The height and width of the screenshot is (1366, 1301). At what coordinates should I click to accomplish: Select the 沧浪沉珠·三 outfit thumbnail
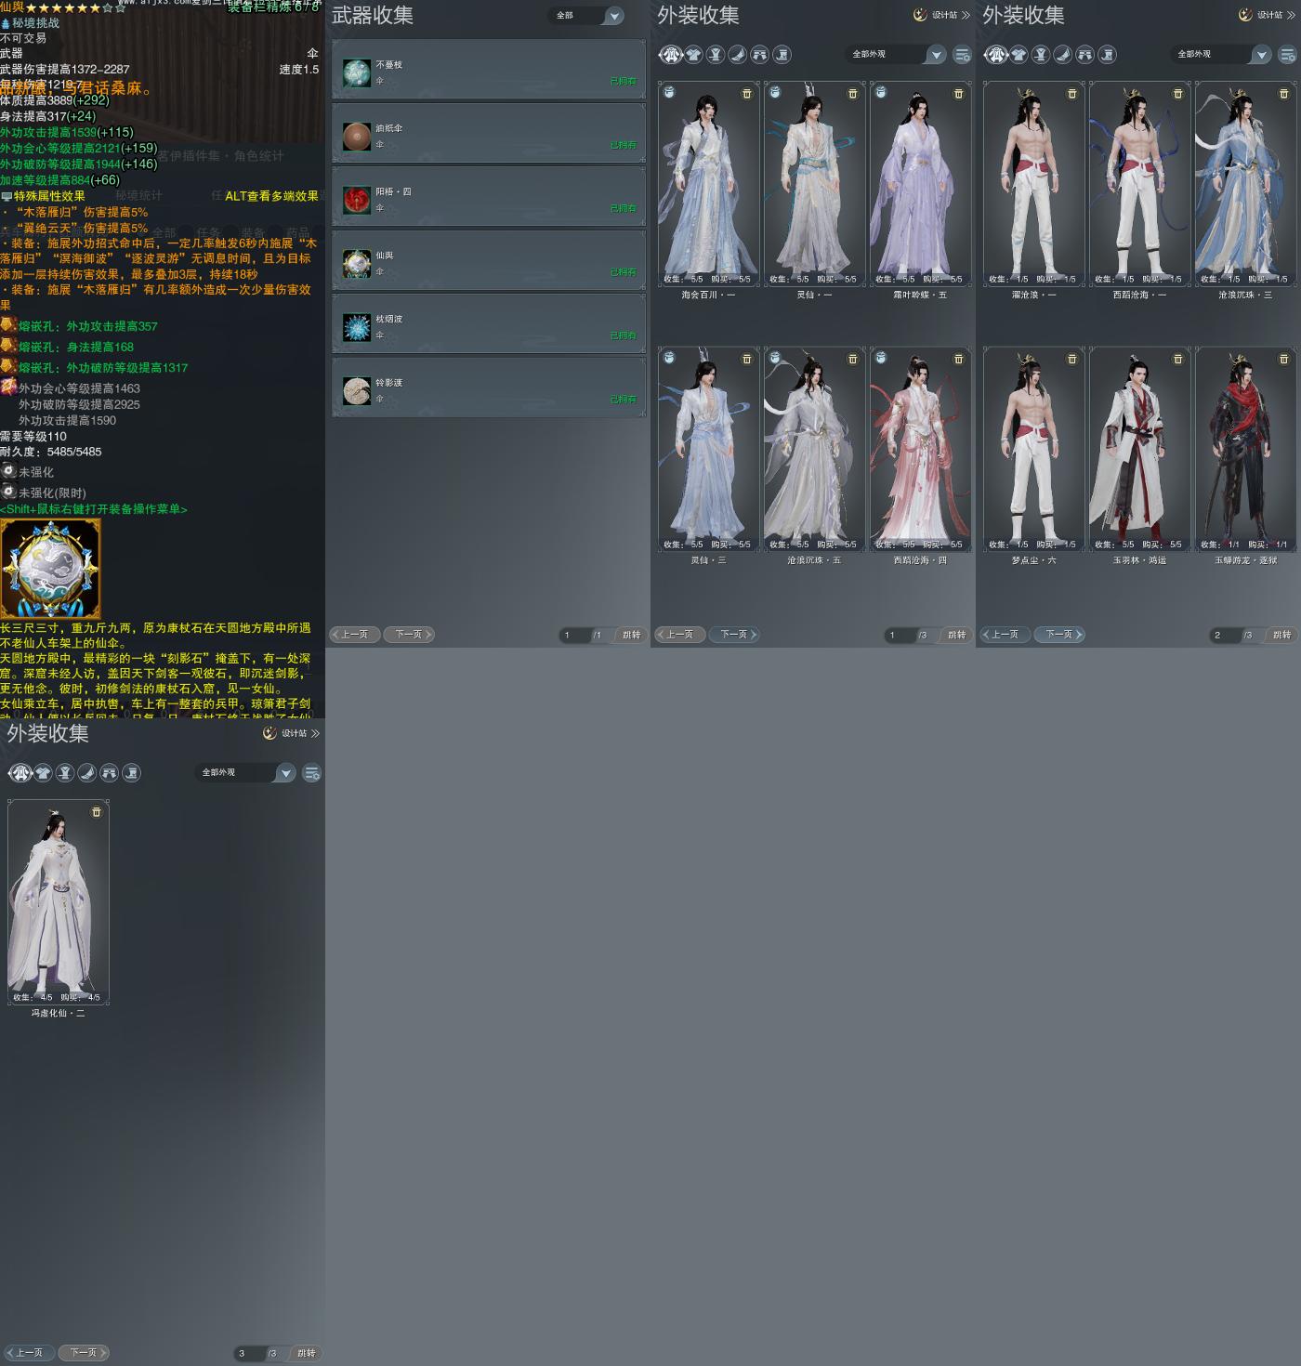point(1245,184)
